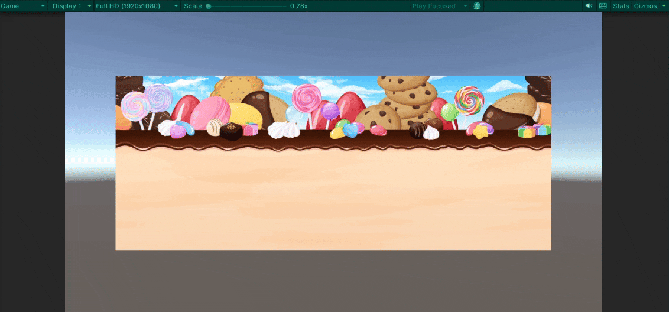
Task: Mute audio with the speaker icon
Action: click(x=589, y=6)
